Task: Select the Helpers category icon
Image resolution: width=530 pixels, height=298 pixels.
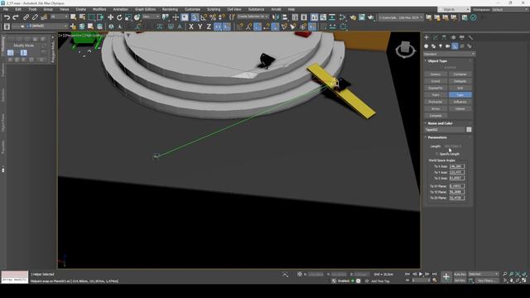Action: pyautogui.click(x=455, y=46)
